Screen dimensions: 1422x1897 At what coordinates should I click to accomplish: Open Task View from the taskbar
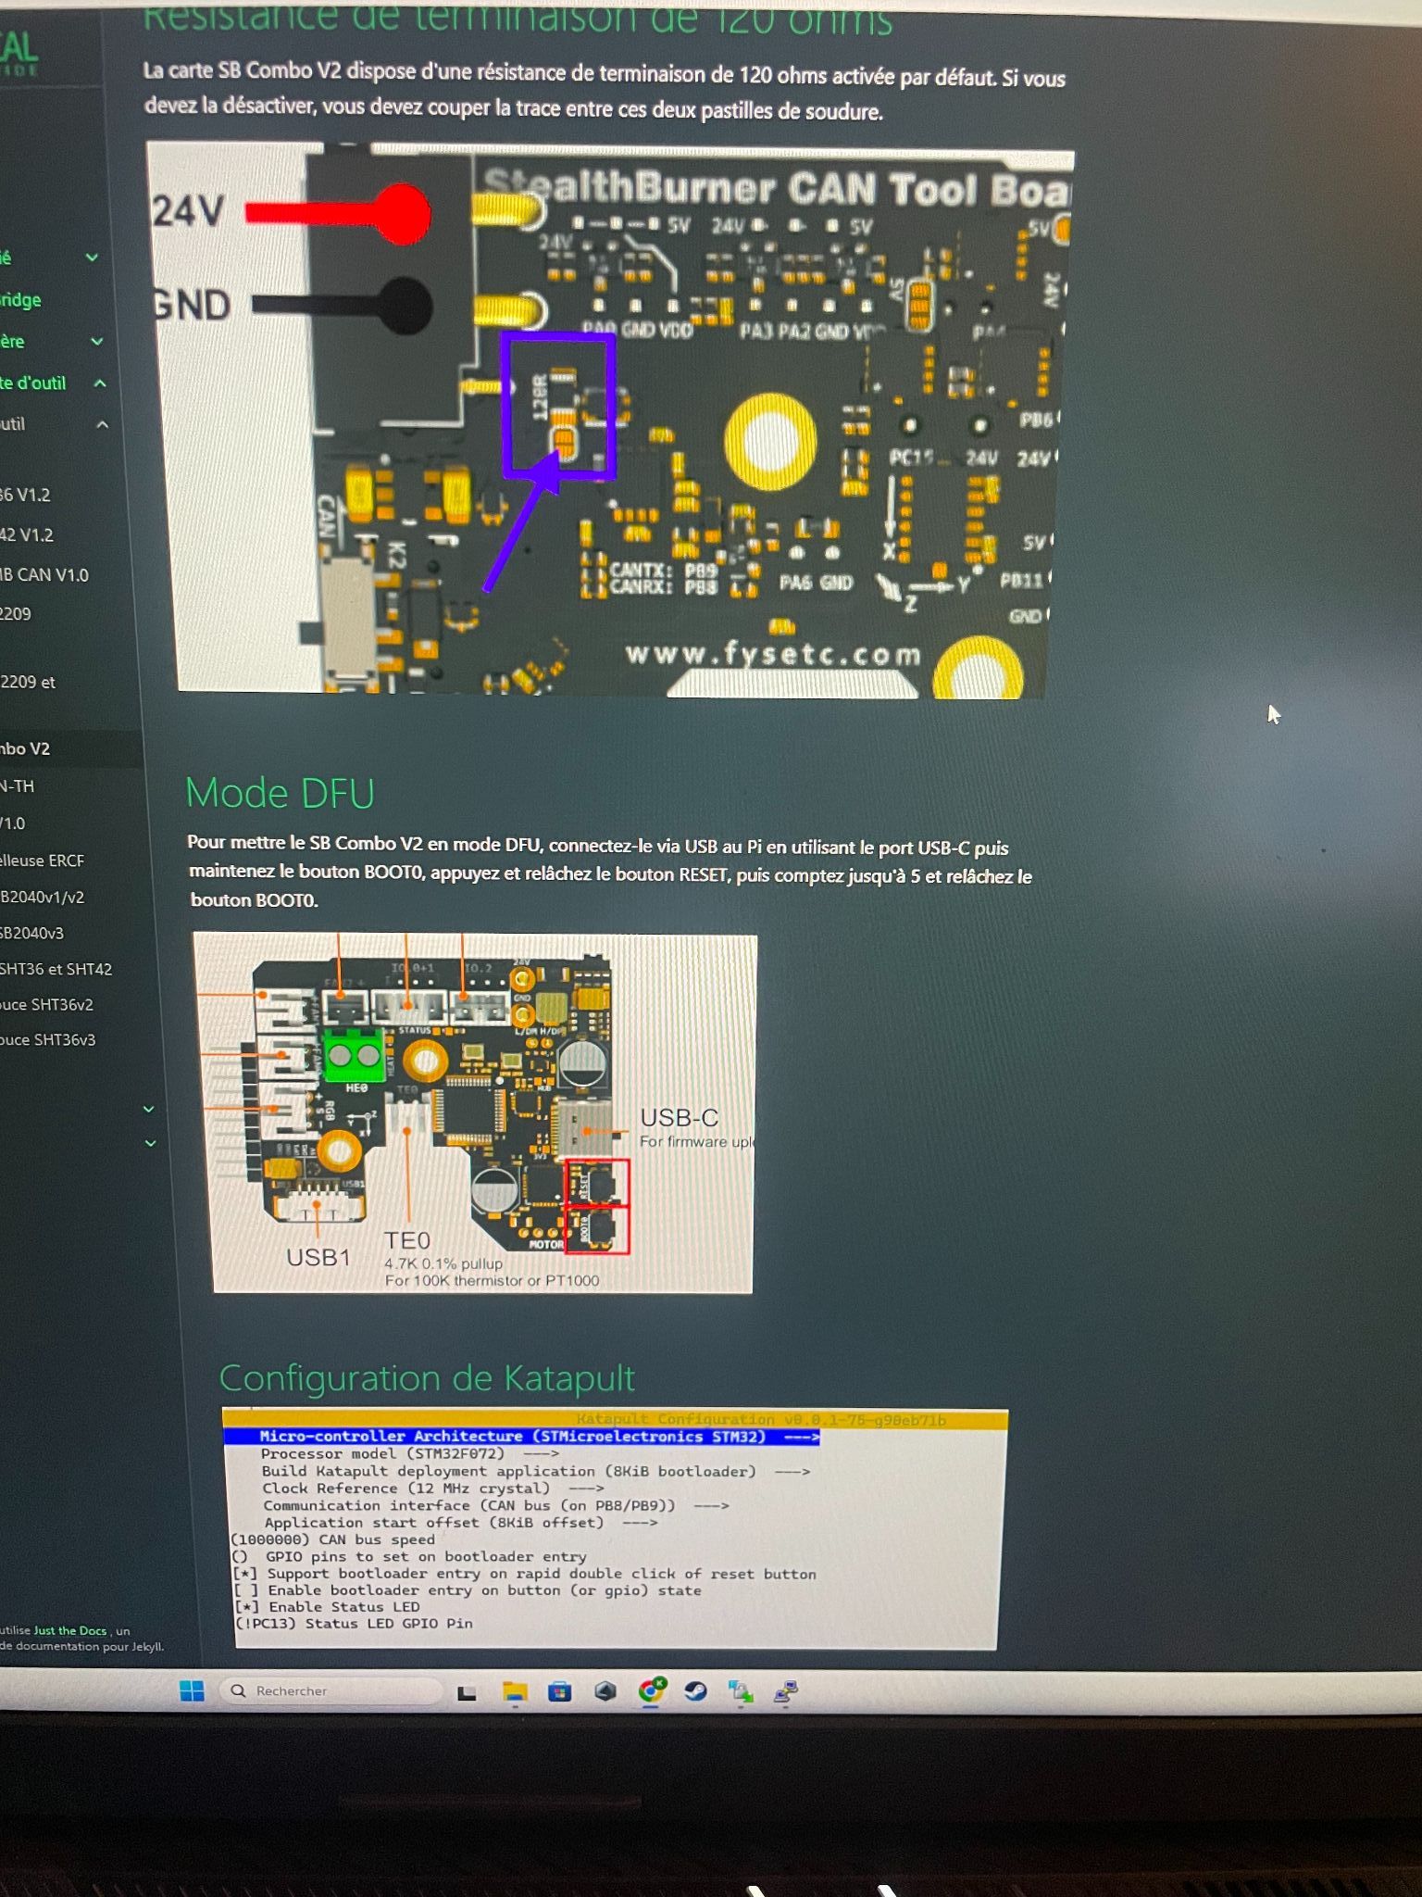click(x=467, y=1693)
